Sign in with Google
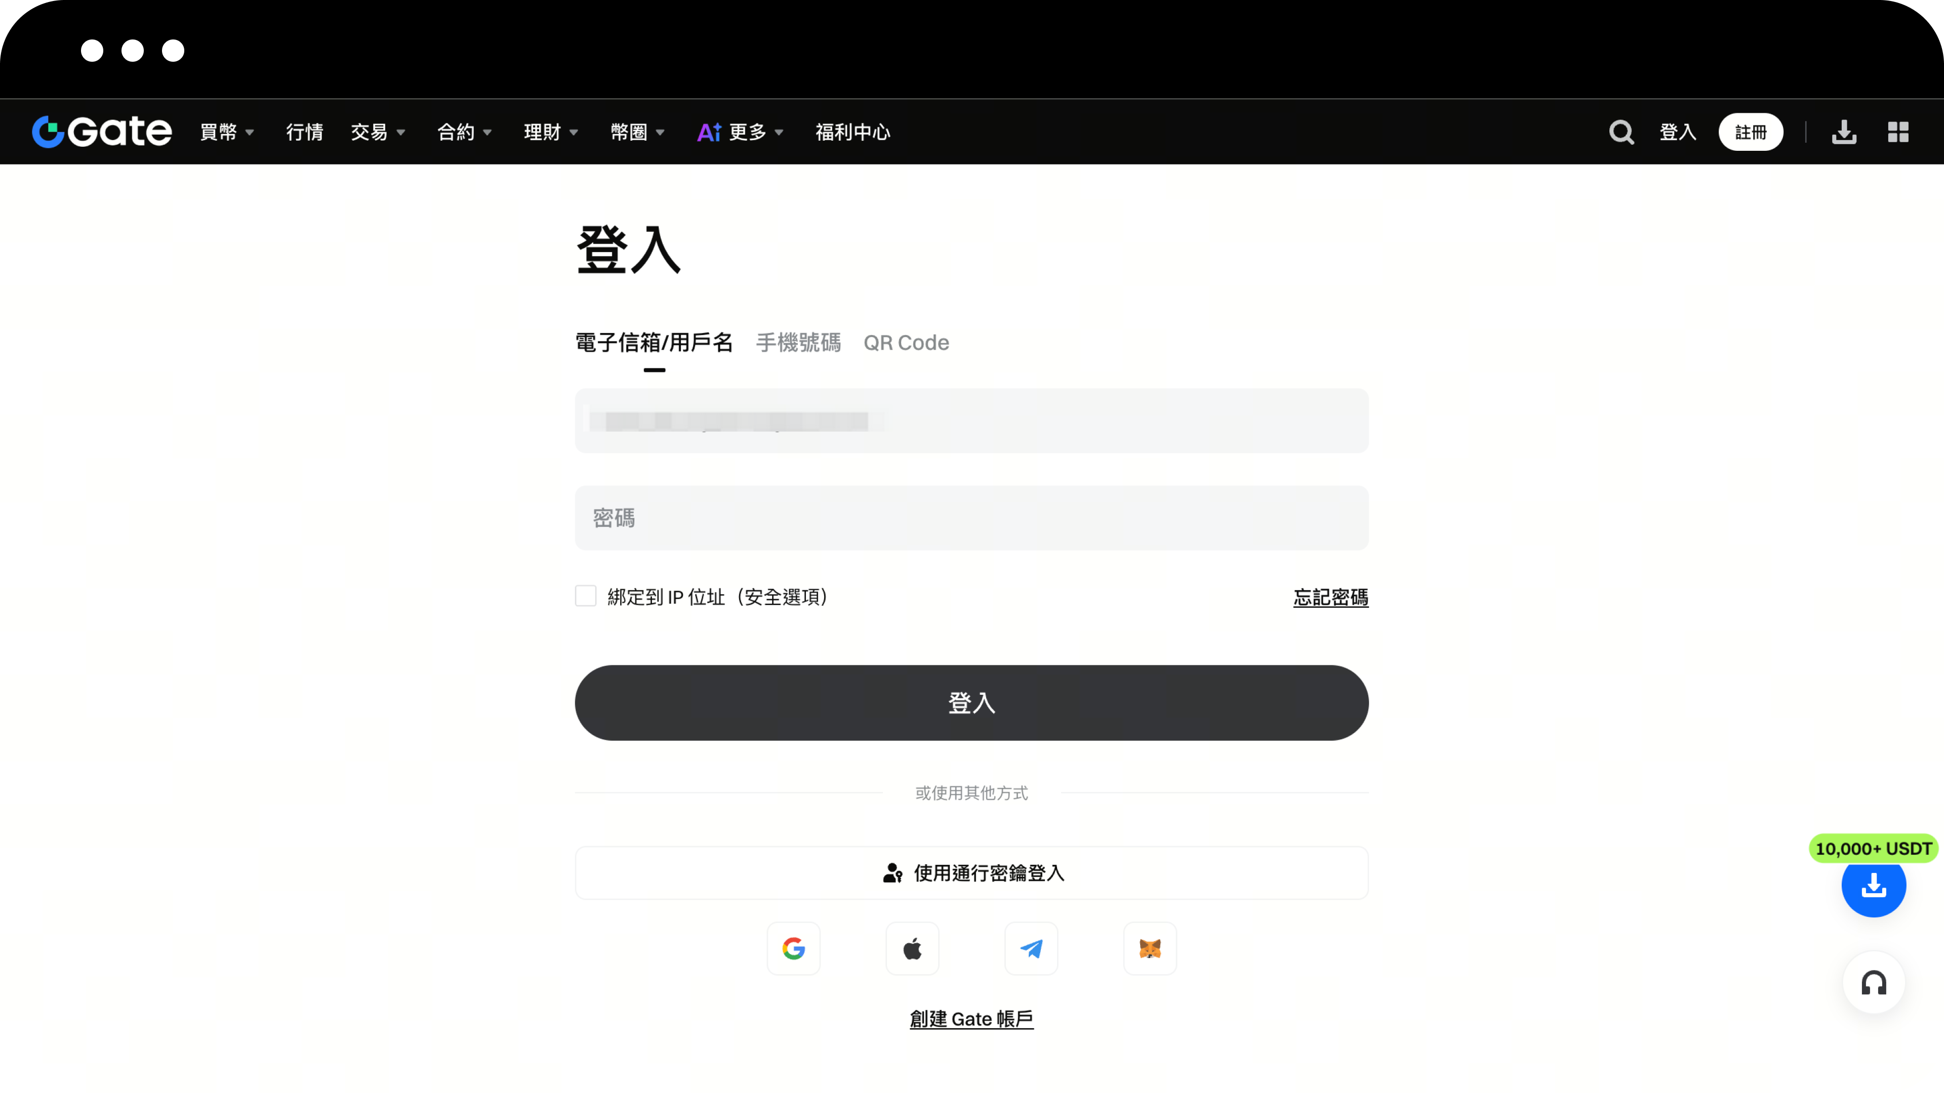 point(793,948)
